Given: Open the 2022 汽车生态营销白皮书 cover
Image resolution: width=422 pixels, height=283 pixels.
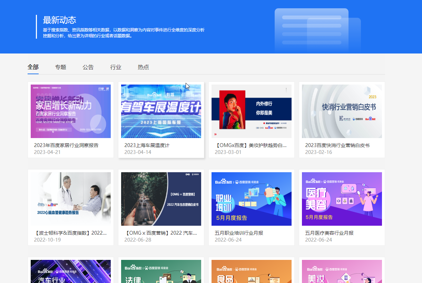Looking at the screenshot, I should pos(161,199).
